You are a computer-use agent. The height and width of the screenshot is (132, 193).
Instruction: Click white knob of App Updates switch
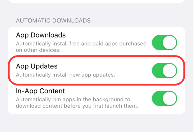point(169,70)
